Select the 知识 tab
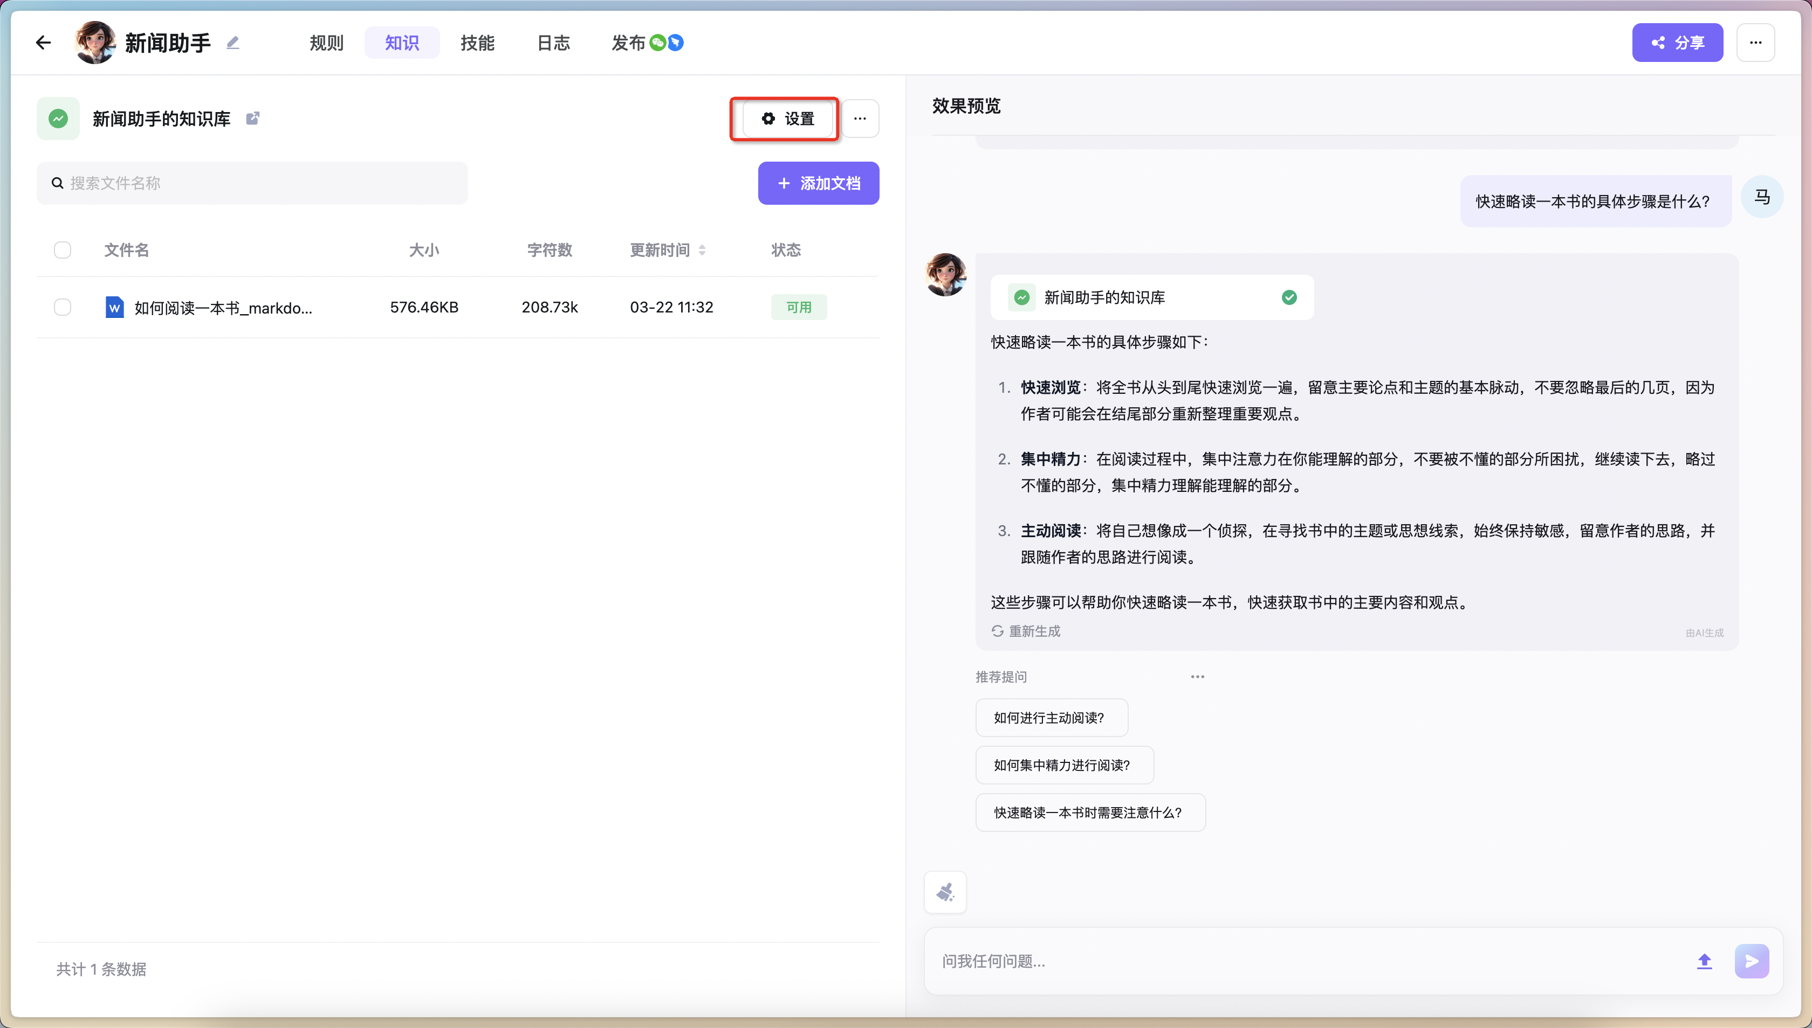 click(x=402, y=43)
